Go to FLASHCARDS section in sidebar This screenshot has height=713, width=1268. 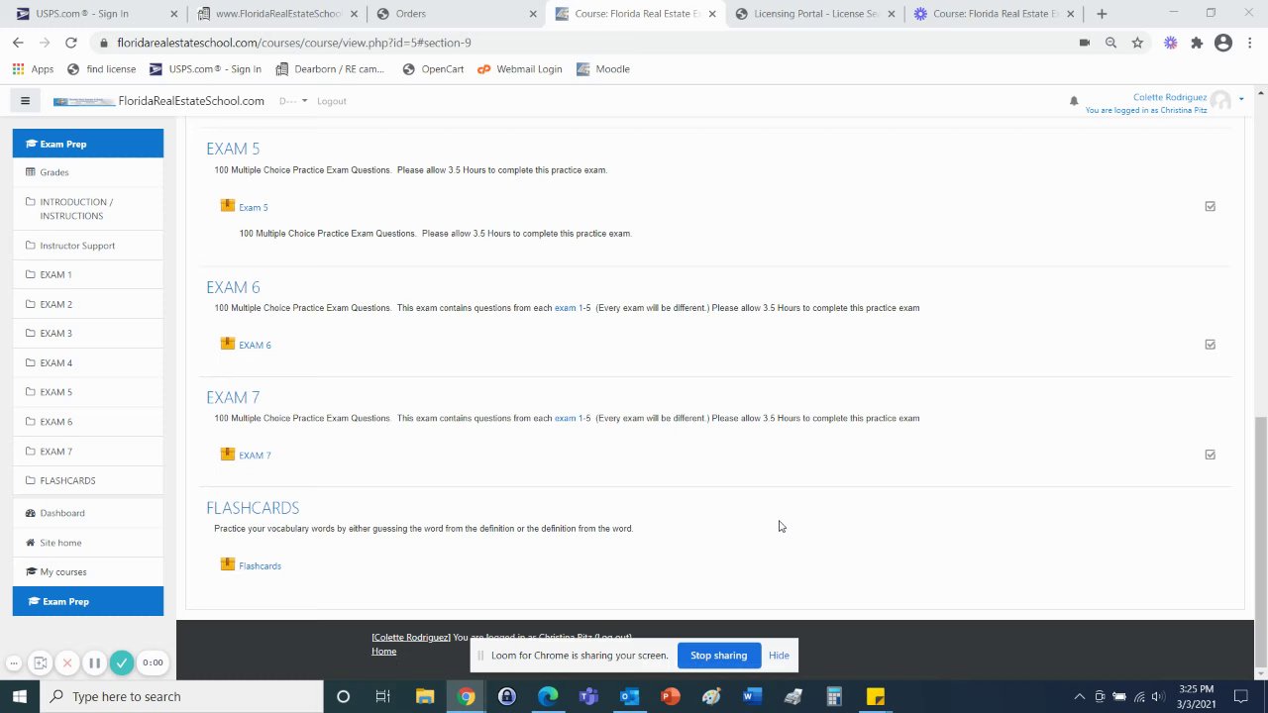point(88,480)
